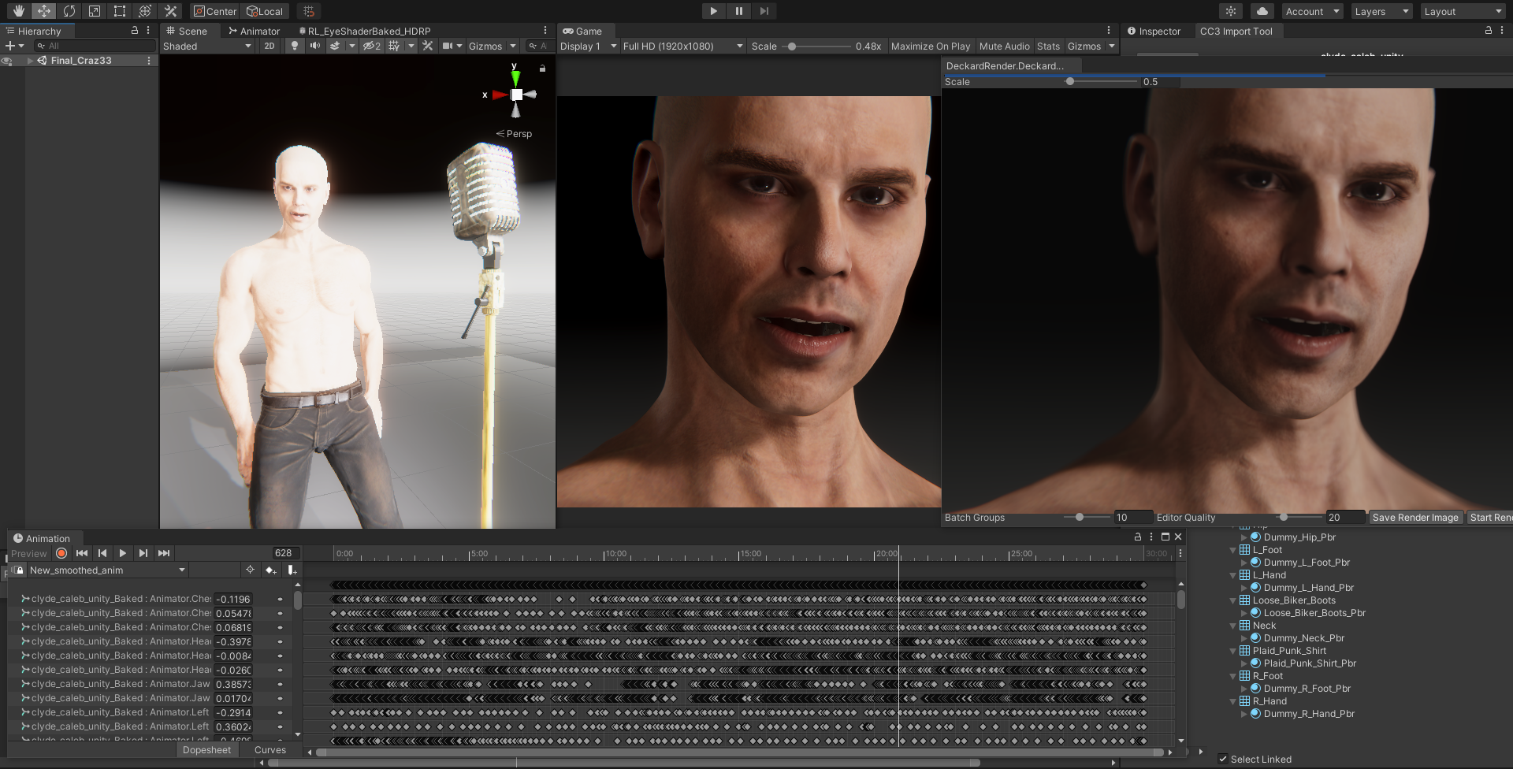Click the frame number field 628
Image resolution: width=1513 pixels, height=769 pixels.
(285, 553)
